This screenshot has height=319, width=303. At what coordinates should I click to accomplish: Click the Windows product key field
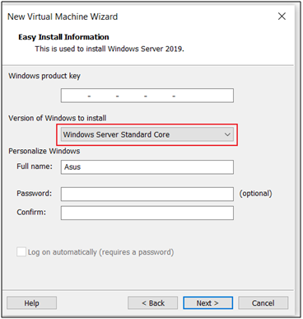pos(147,96)
